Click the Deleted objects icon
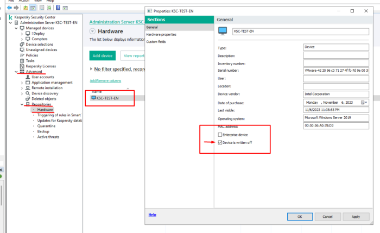Screen dimensions: 380x233 pos(28,99)
